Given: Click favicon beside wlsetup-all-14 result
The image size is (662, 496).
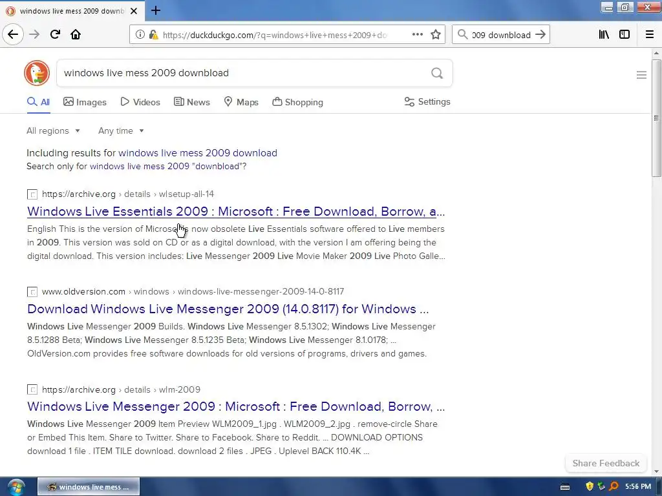Looking at the screenshot, I should tap(32, 194).
